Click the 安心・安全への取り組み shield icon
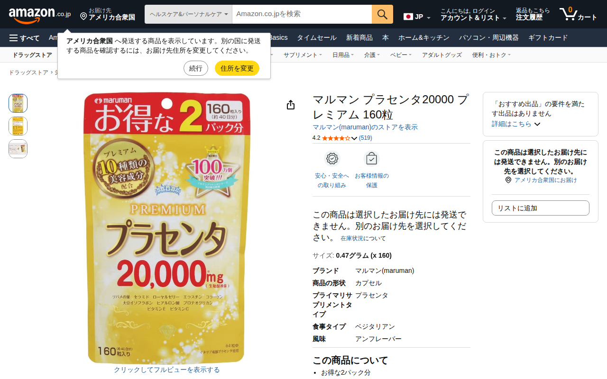The image size is (607, 379). click(332, 158)
